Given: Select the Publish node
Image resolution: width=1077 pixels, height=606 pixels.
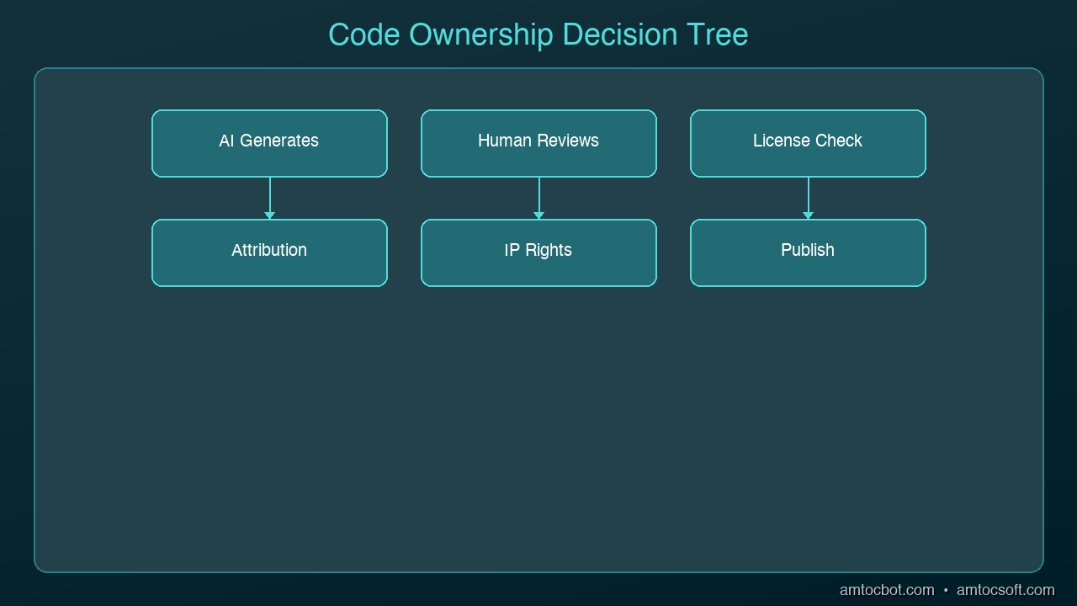Looking at the screenshot, I should (808, 252).
